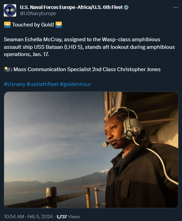The width and height of the screenshot is (182, 221).
Task: Click the sunrise emoji before Touched by Gold
Action: click(7, 25)
